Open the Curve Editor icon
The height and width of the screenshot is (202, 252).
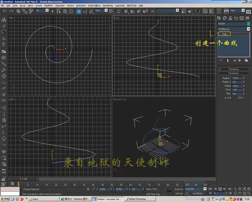(205, 11)
